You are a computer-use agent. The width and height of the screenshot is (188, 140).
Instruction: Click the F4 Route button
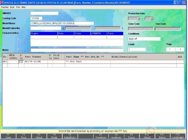click(54, 136)
